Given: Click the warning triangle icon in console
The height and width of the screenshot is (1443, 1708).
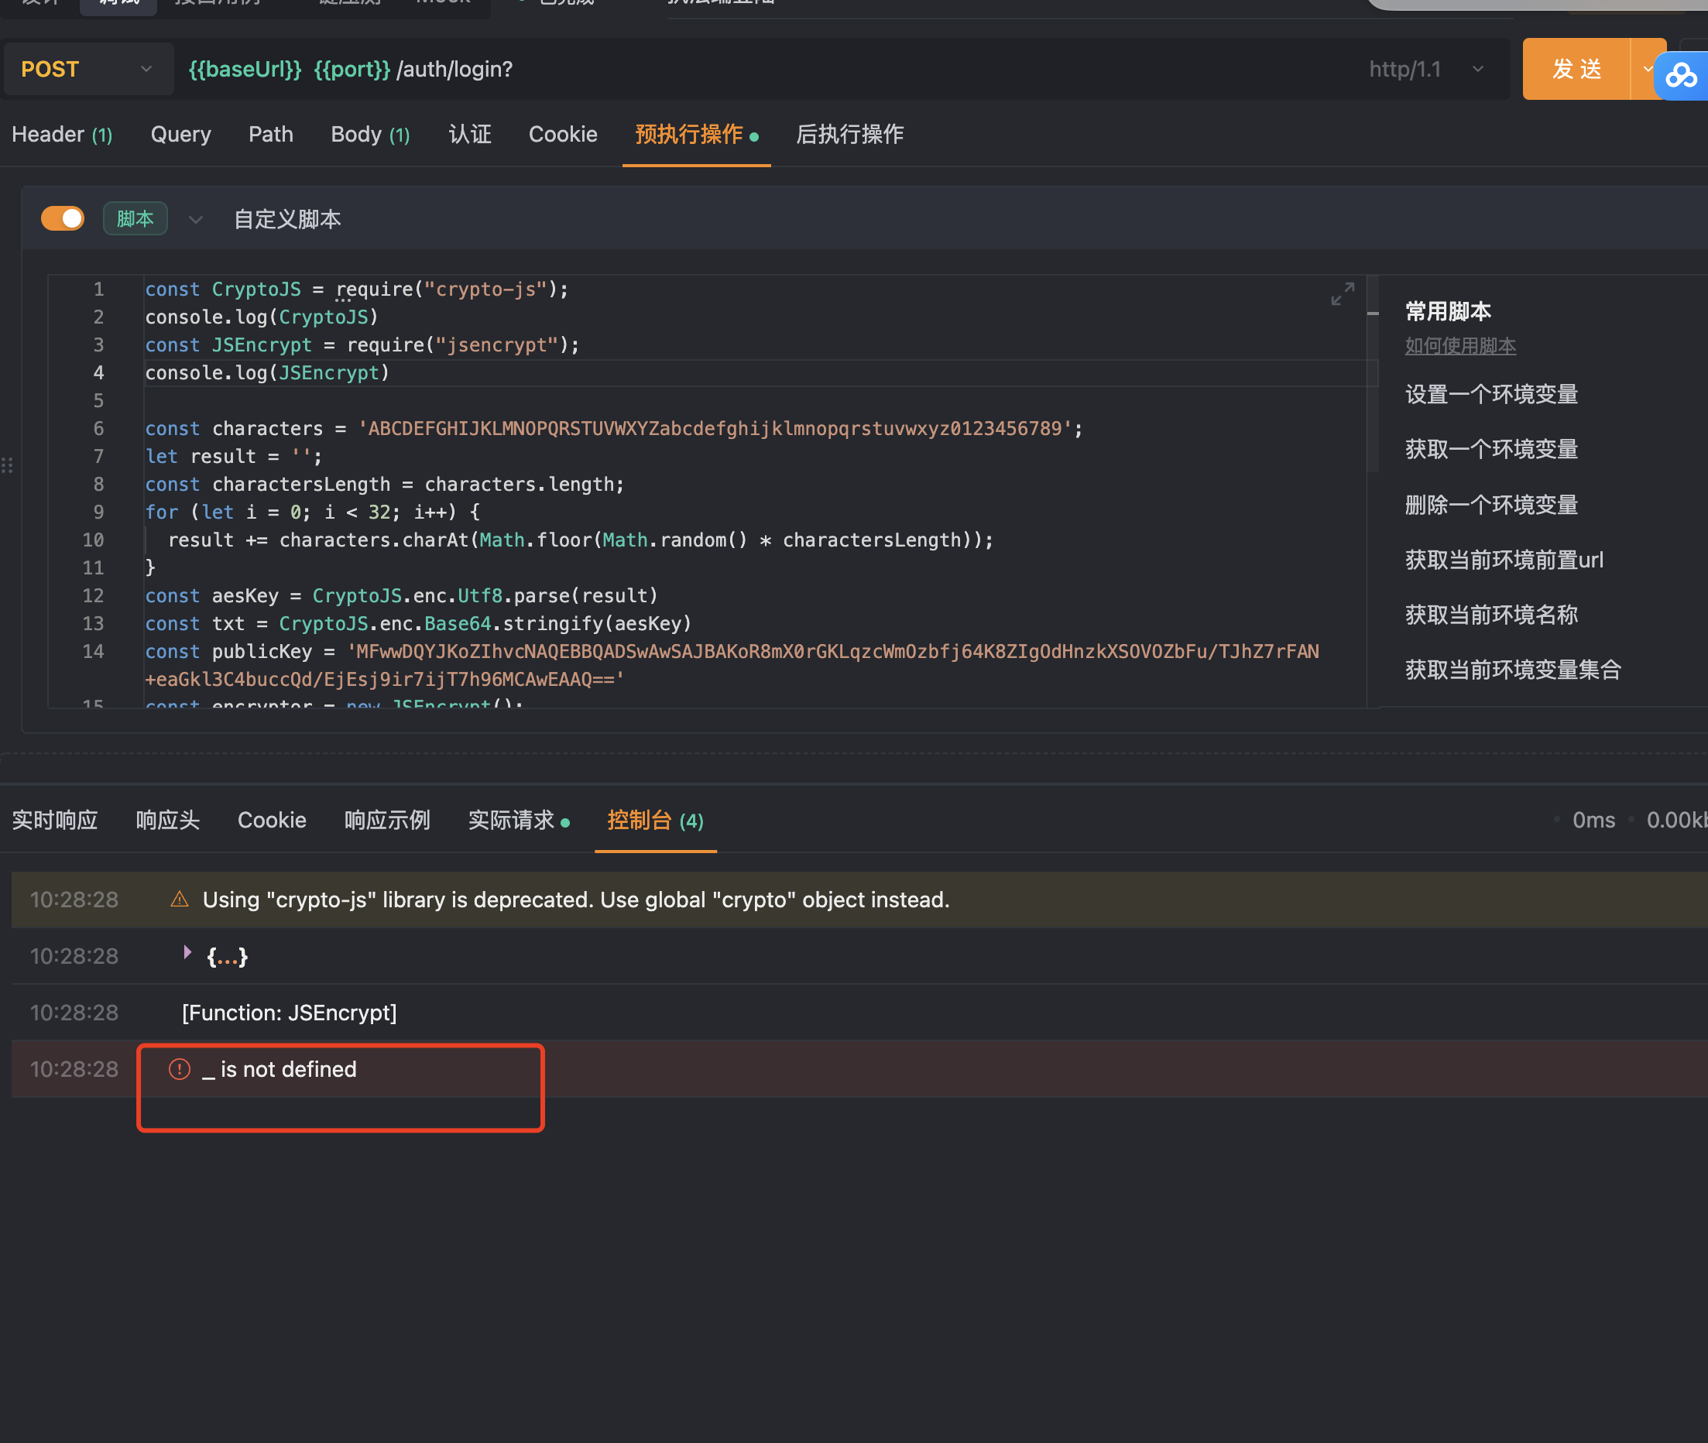Looking at the screenshot, I should (179, 900).
